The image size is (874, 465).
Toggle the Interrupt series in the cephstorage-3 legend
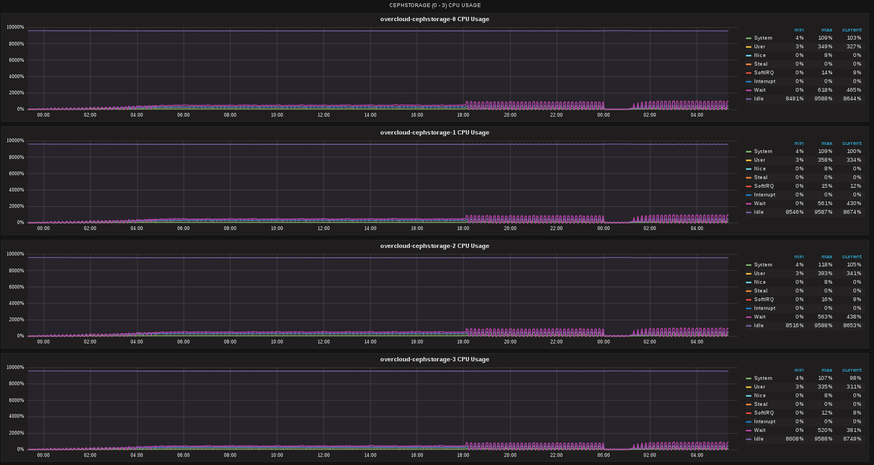coord(764,422)
